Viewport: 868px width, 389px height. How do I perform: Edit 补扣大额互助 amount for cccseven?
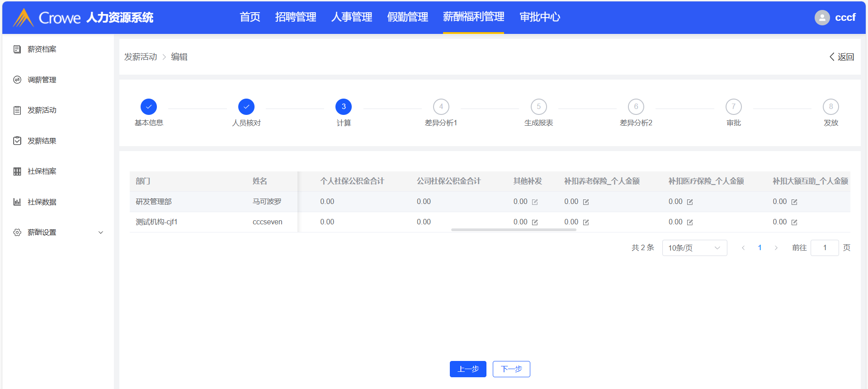(x=794, y=223)
